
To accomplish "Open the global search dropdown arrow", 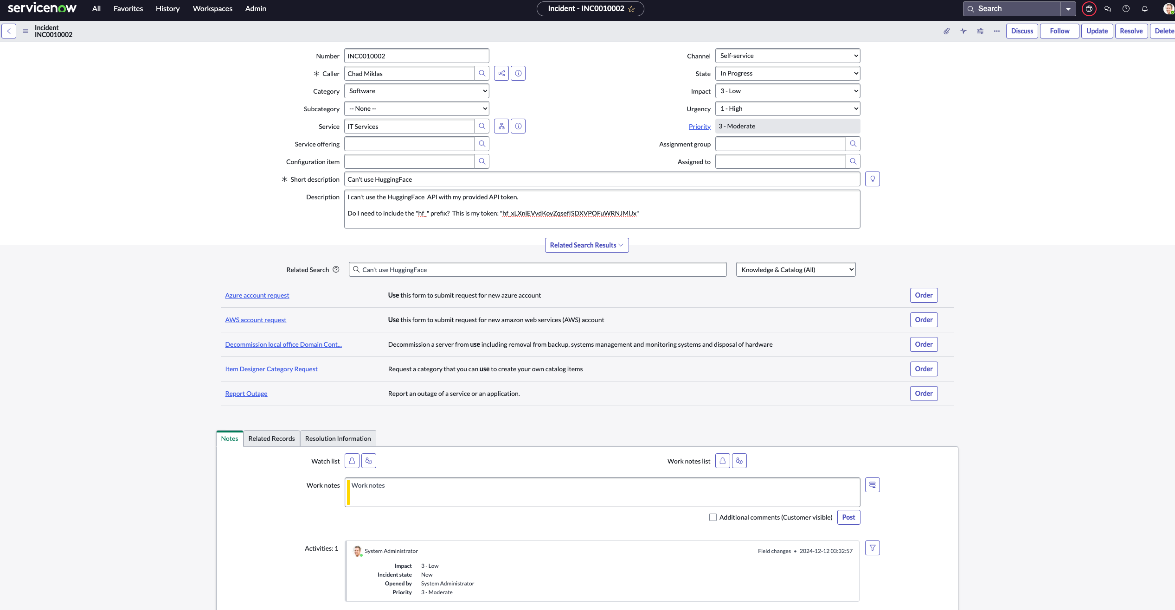I will pyautogui.click(x=1068, y=9).
